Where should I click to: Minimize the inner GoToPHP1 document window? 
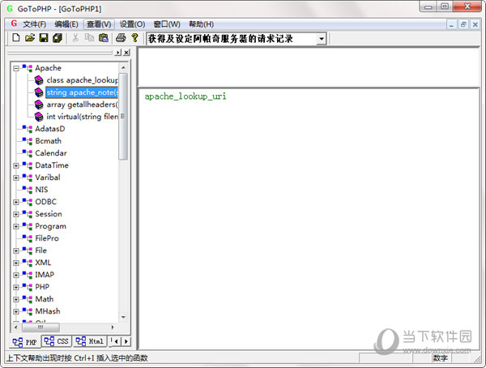451,24
